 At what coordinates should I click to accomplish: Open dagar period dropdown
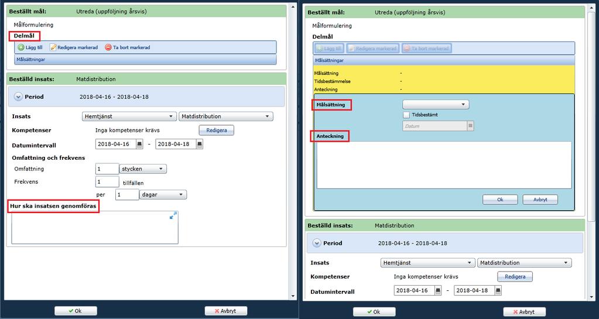click(163, 194)
